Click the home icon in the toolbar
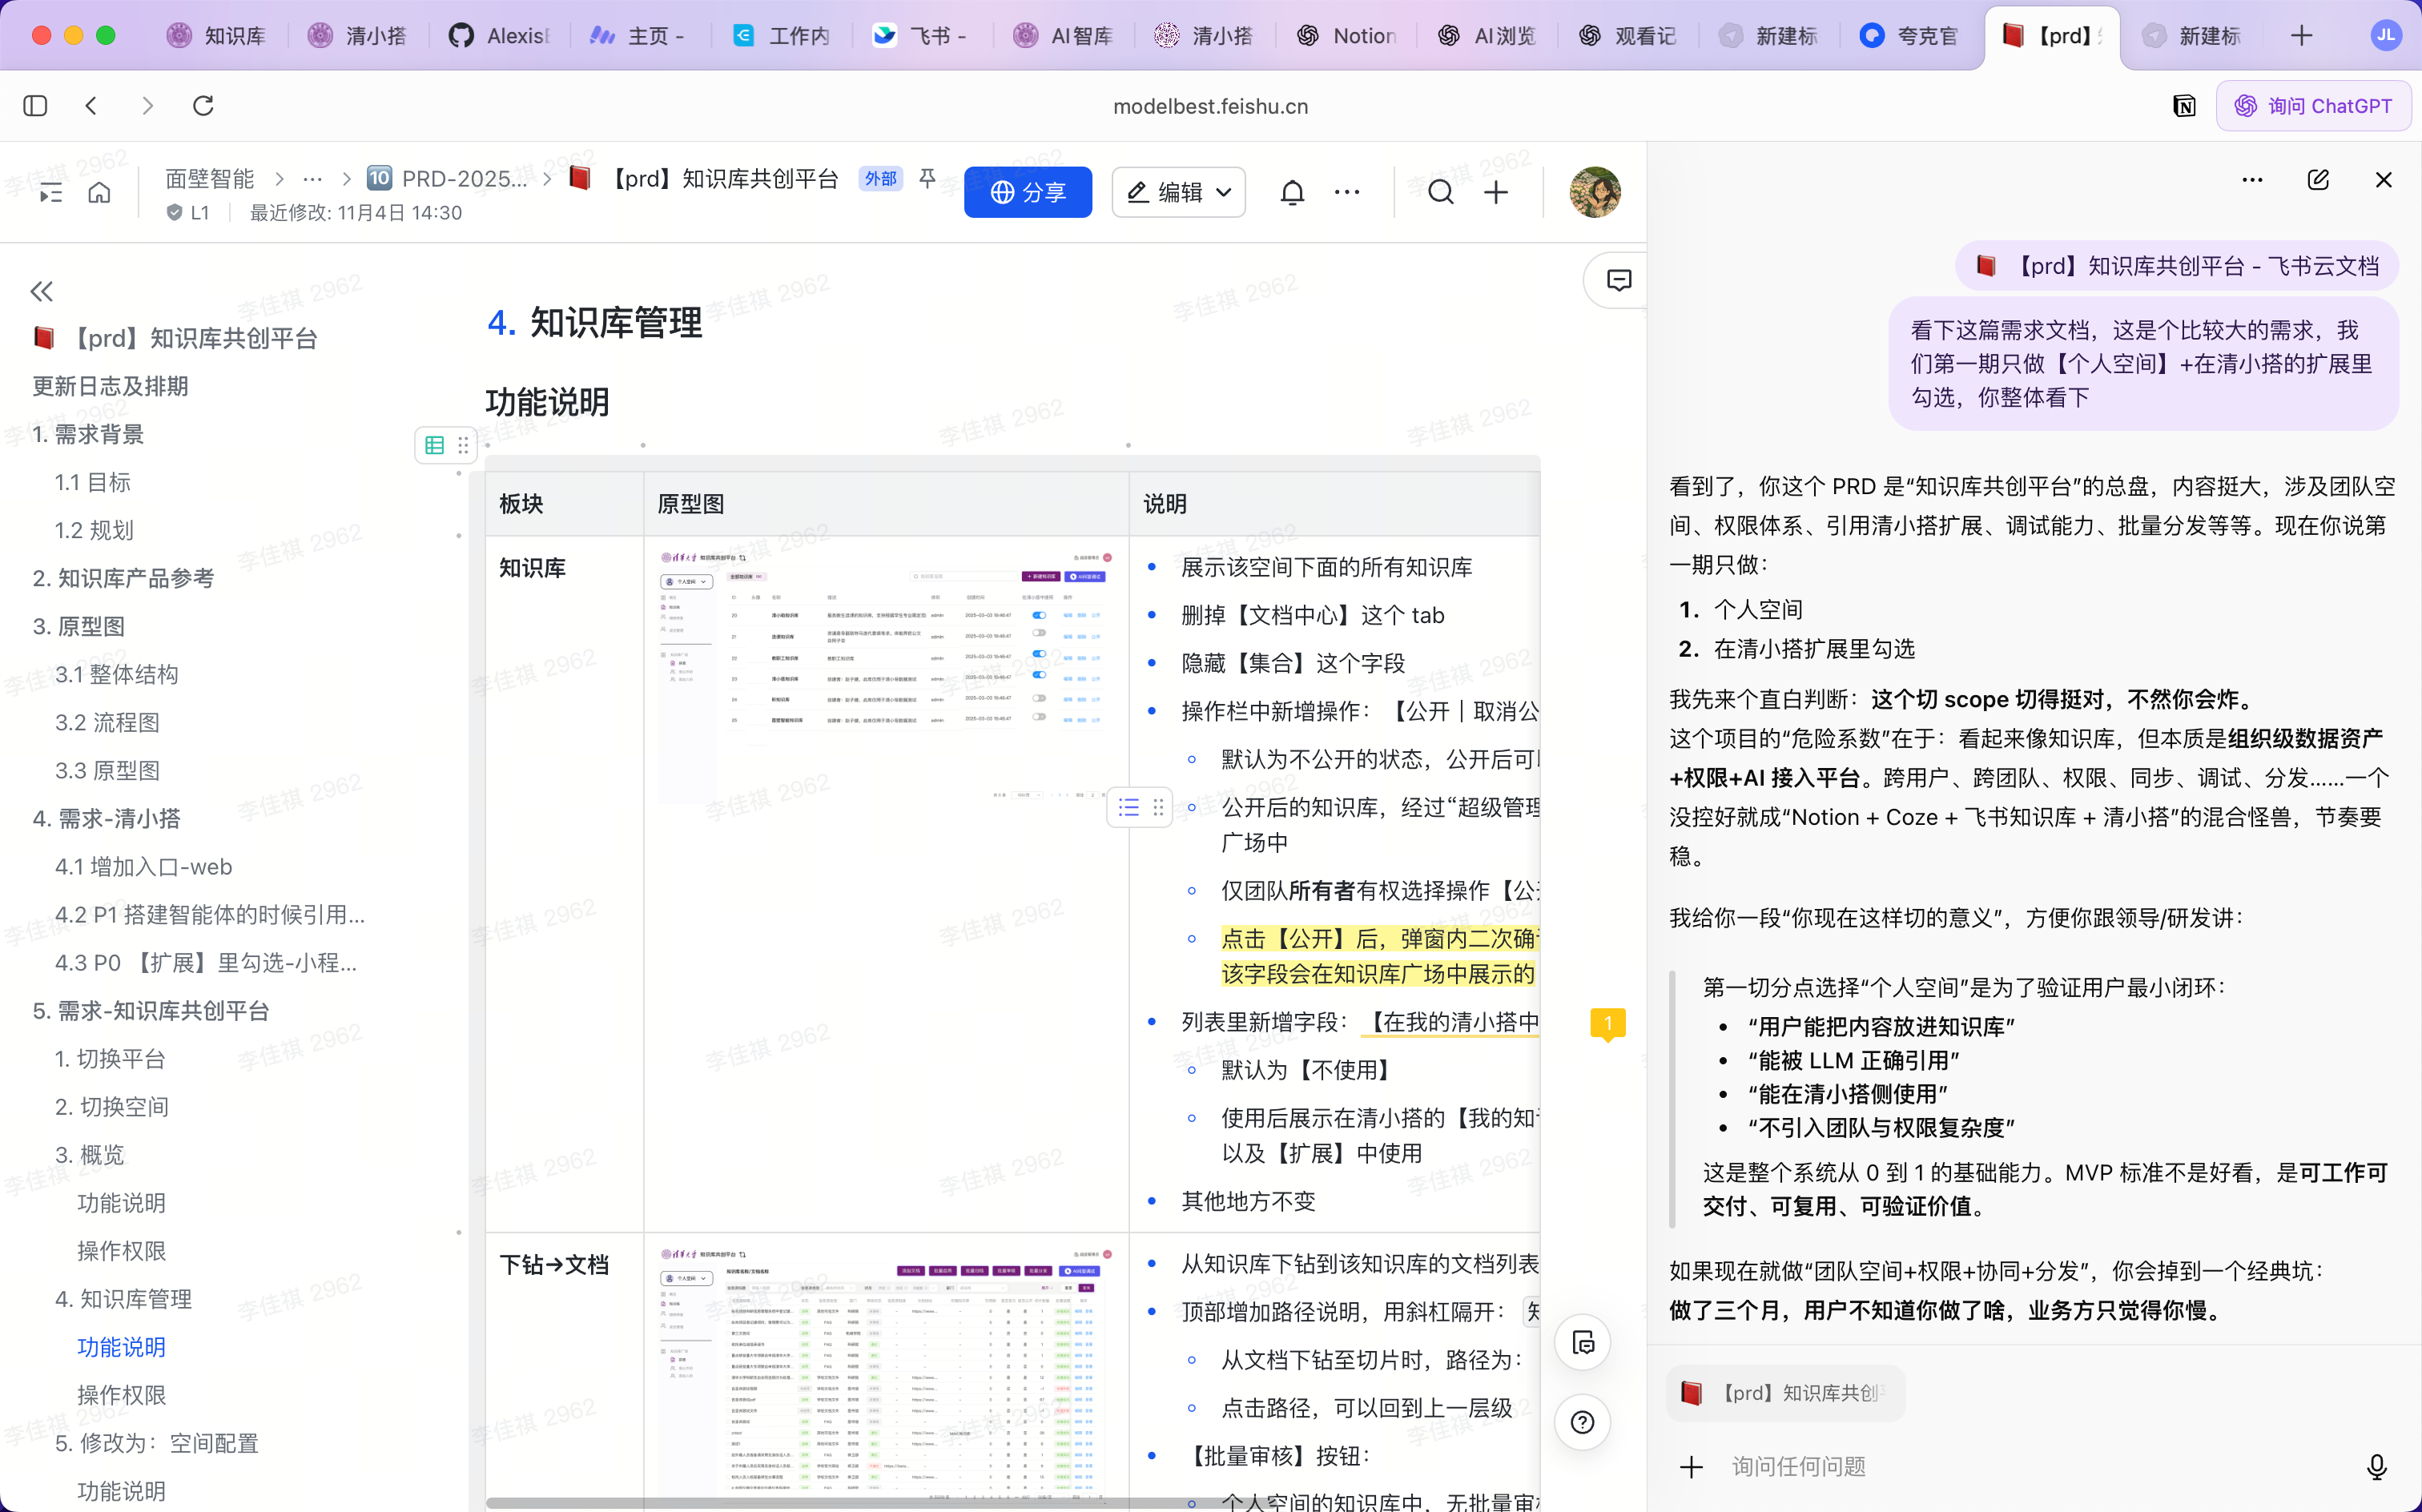The width and height of the screenshot is (2422, 1512). click(x=99, y=192)
